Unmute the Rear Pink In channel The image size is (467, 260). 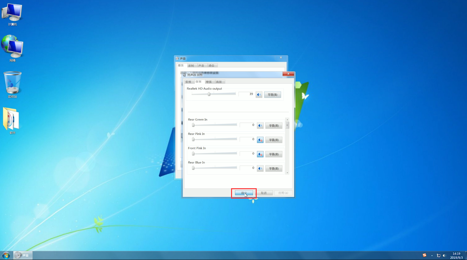pos(260,140)
